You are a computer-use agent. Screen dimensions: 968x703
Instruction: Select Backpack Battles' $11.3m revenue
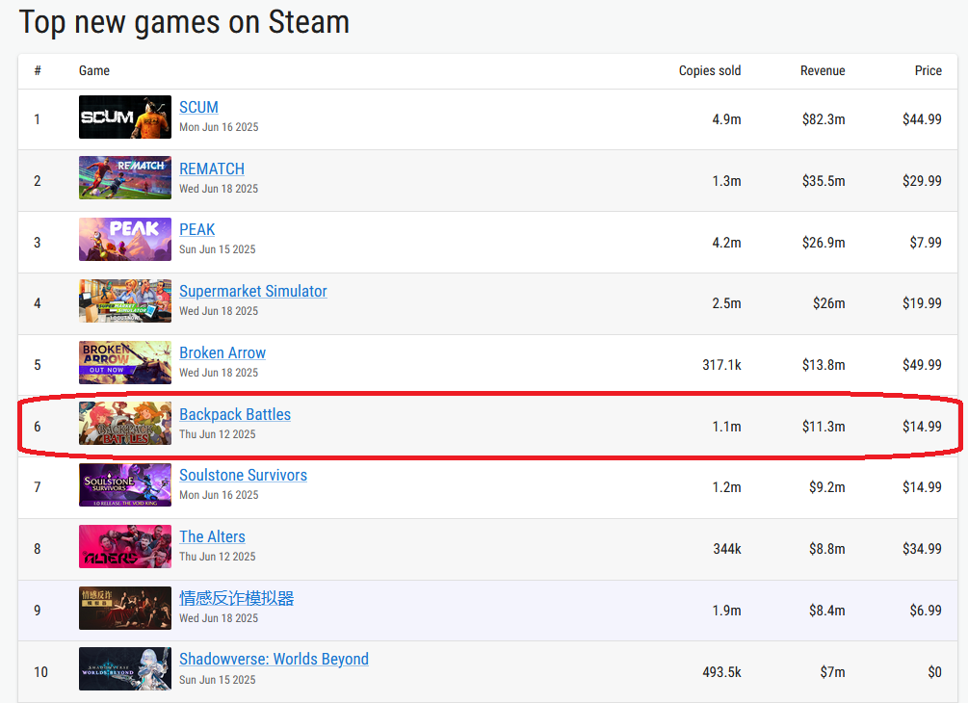(x=824, y=427)
